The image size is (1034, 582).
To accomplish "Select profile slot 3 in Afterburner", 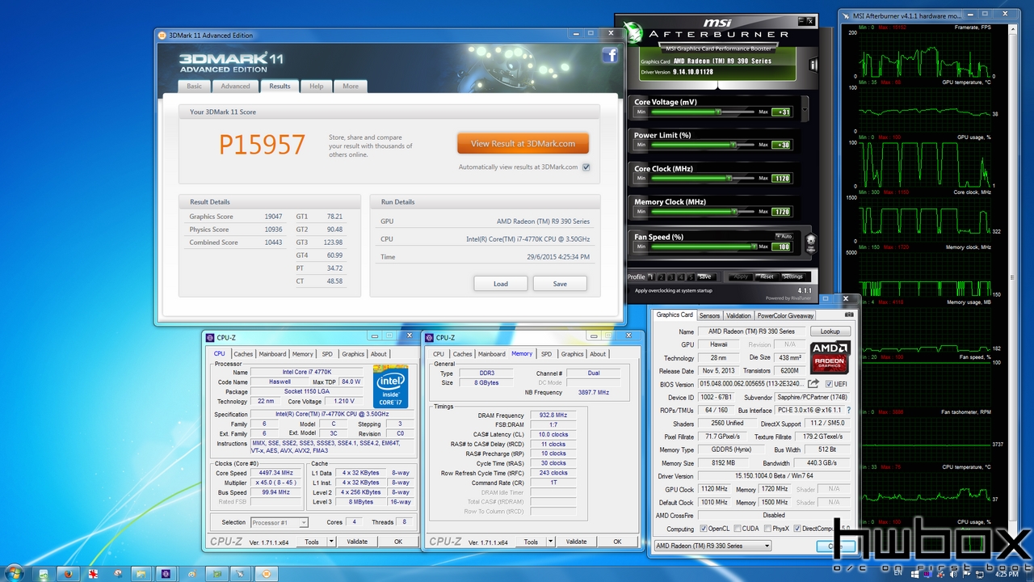I will [x=672, y=276].
